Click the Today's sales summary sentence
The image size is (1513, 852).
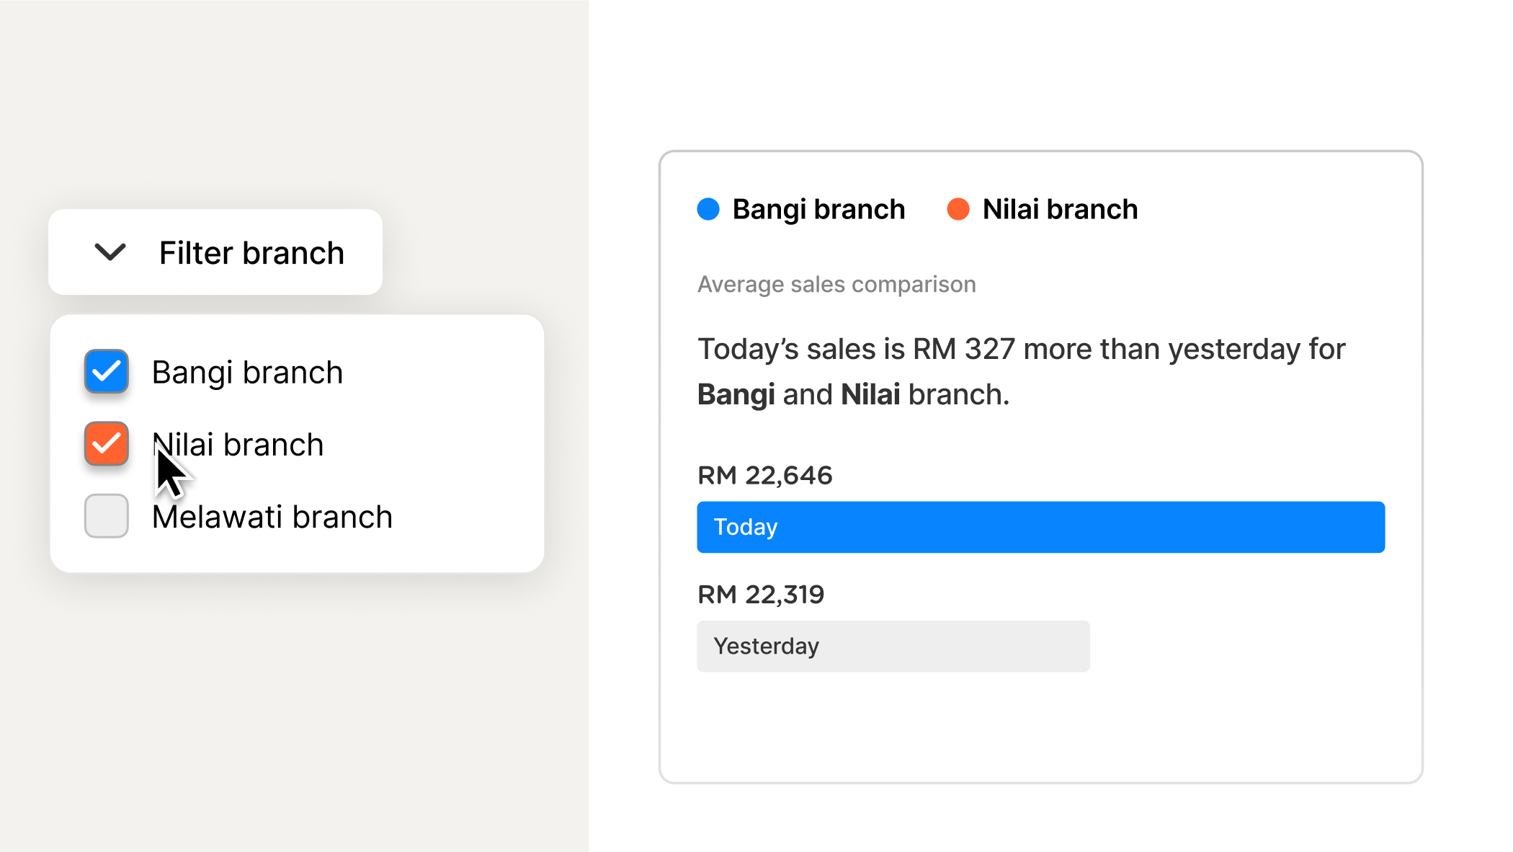click(1021, 372)
